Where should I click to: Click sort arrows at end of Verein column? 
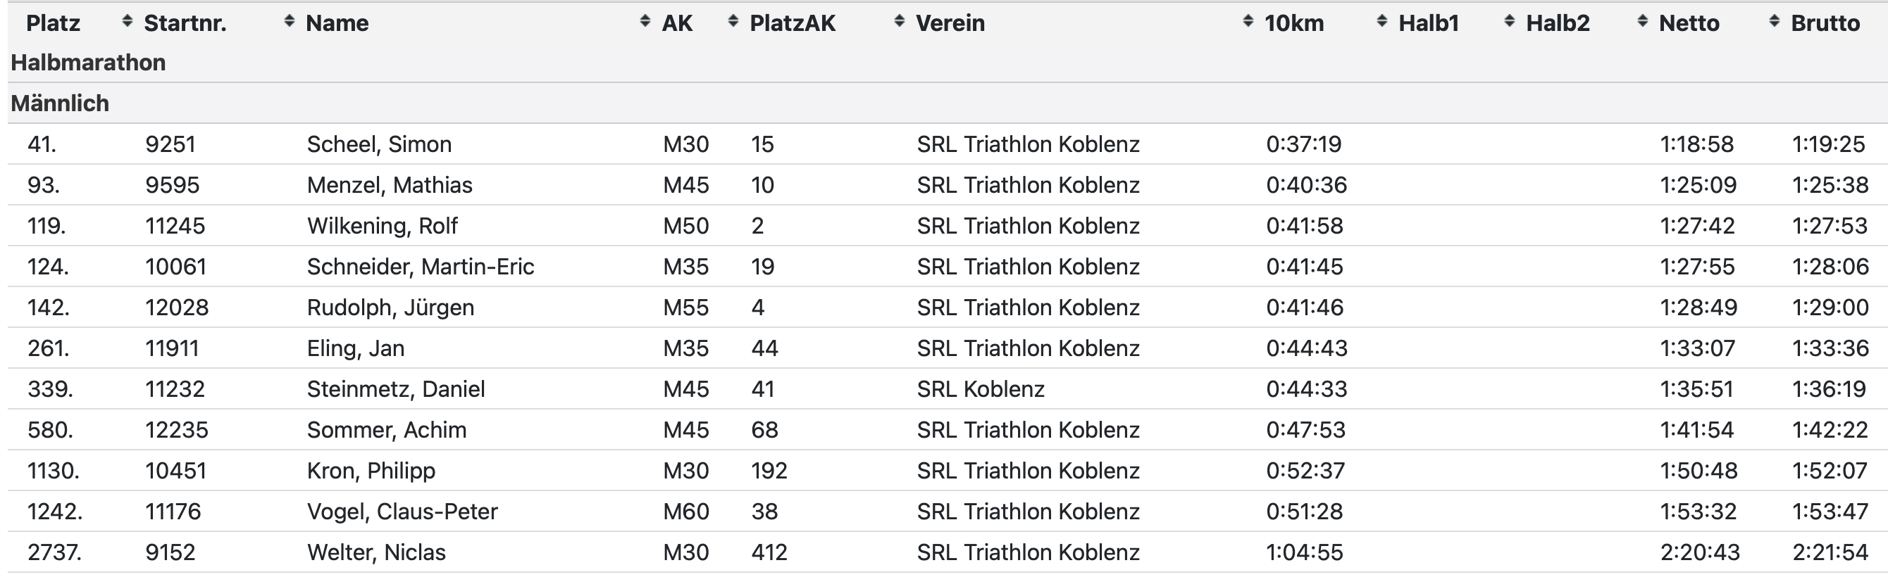pos(1248,22)
